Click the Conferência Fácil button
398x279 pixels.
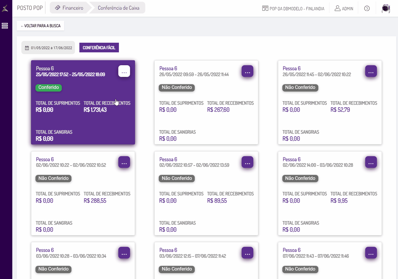coord(99,48)
